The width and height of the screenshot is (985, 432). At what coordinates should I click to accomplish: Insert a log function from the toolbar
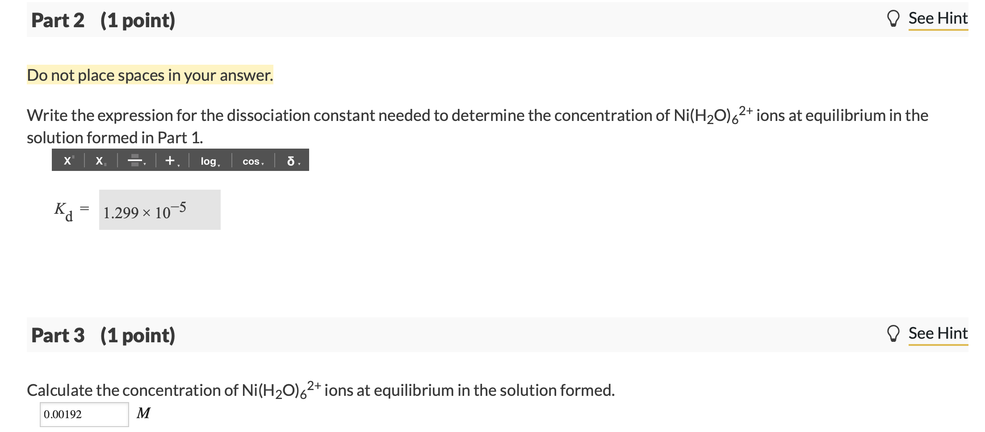(x=207, y=161)
